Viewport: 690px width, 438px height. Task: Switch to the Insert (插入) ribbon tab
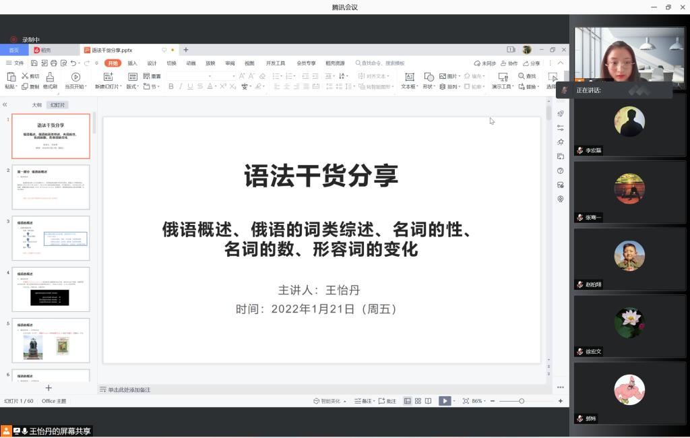coord(133,63)
